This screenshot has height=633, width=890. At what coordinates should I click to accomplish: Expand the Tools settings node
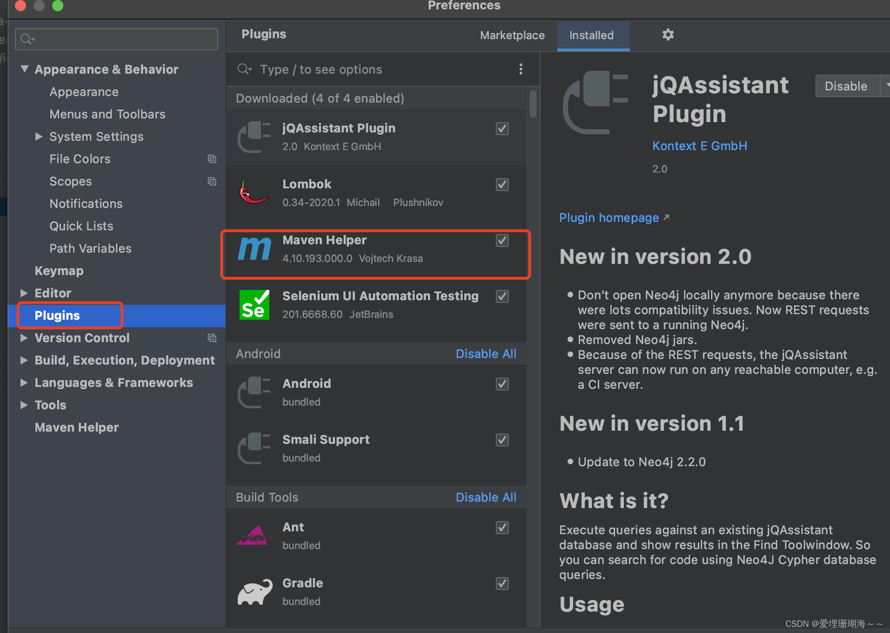pyautogui.click(x=24, y=405)
